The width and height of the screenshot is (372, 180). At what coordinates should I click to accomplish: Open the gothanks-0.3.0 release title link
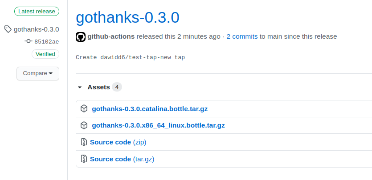click(127, 18)
